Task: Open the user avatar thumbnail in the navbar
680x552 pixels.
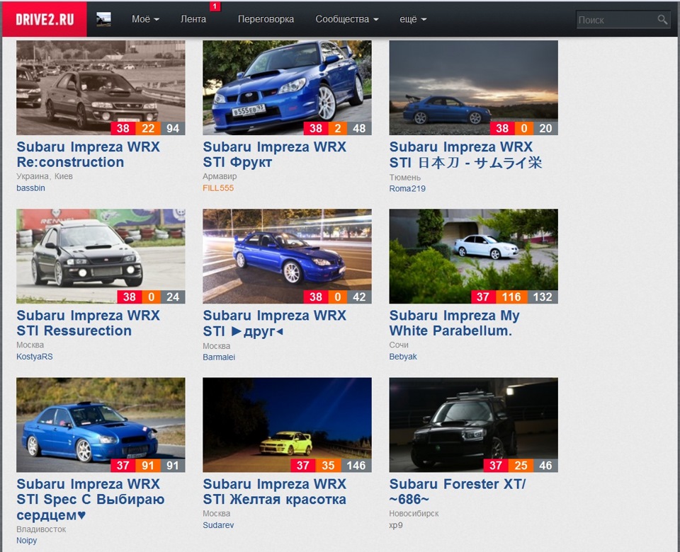Action: [103, 20]
